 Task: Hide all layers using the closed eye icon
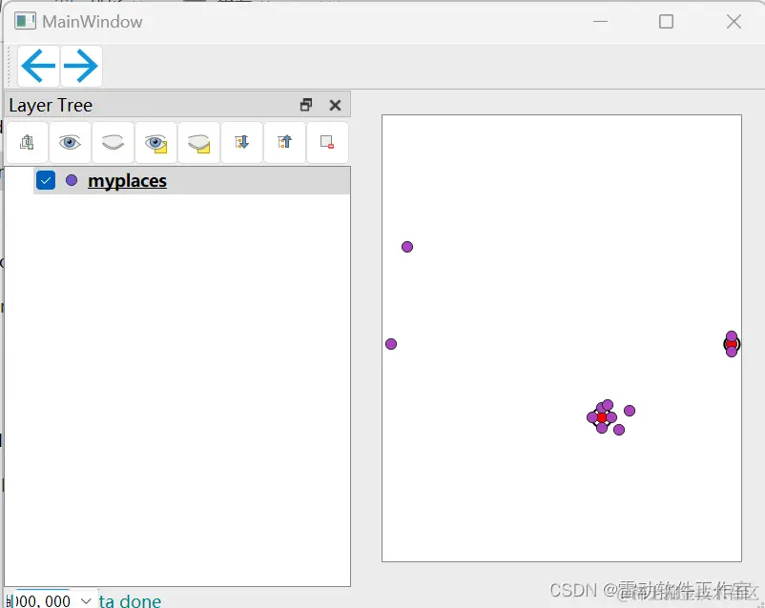[x=113, y=142]
